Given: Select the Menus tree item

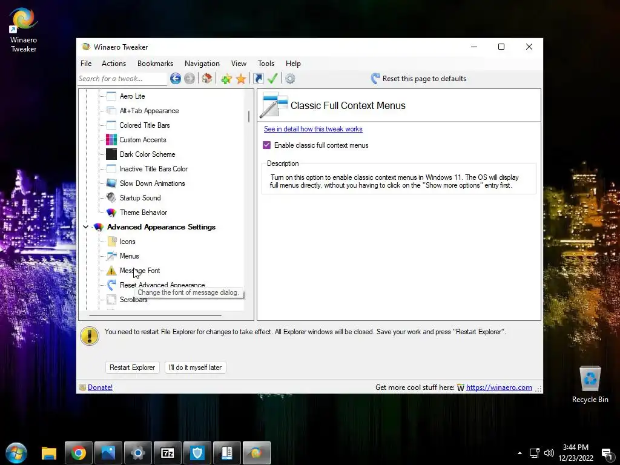Looking at the screenshot, I should click(130, 256).
